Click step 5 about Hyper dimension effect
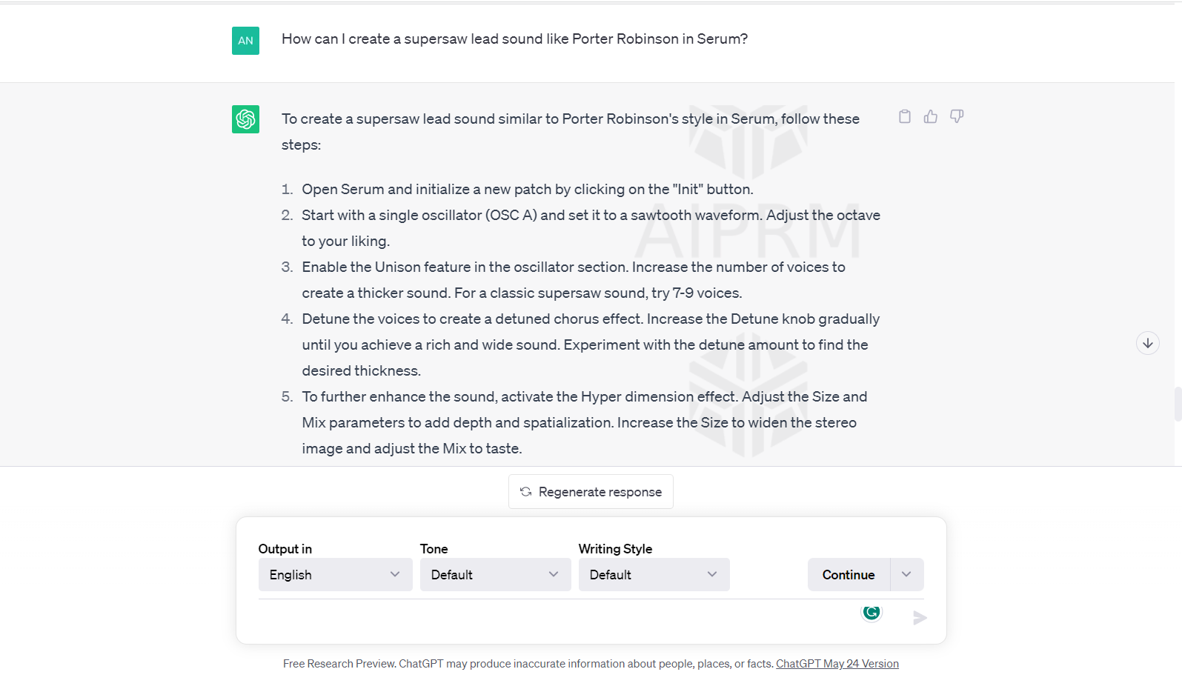Image resolution: width=1182 pixels, height=689 pixels. click(x=584, y=422)
